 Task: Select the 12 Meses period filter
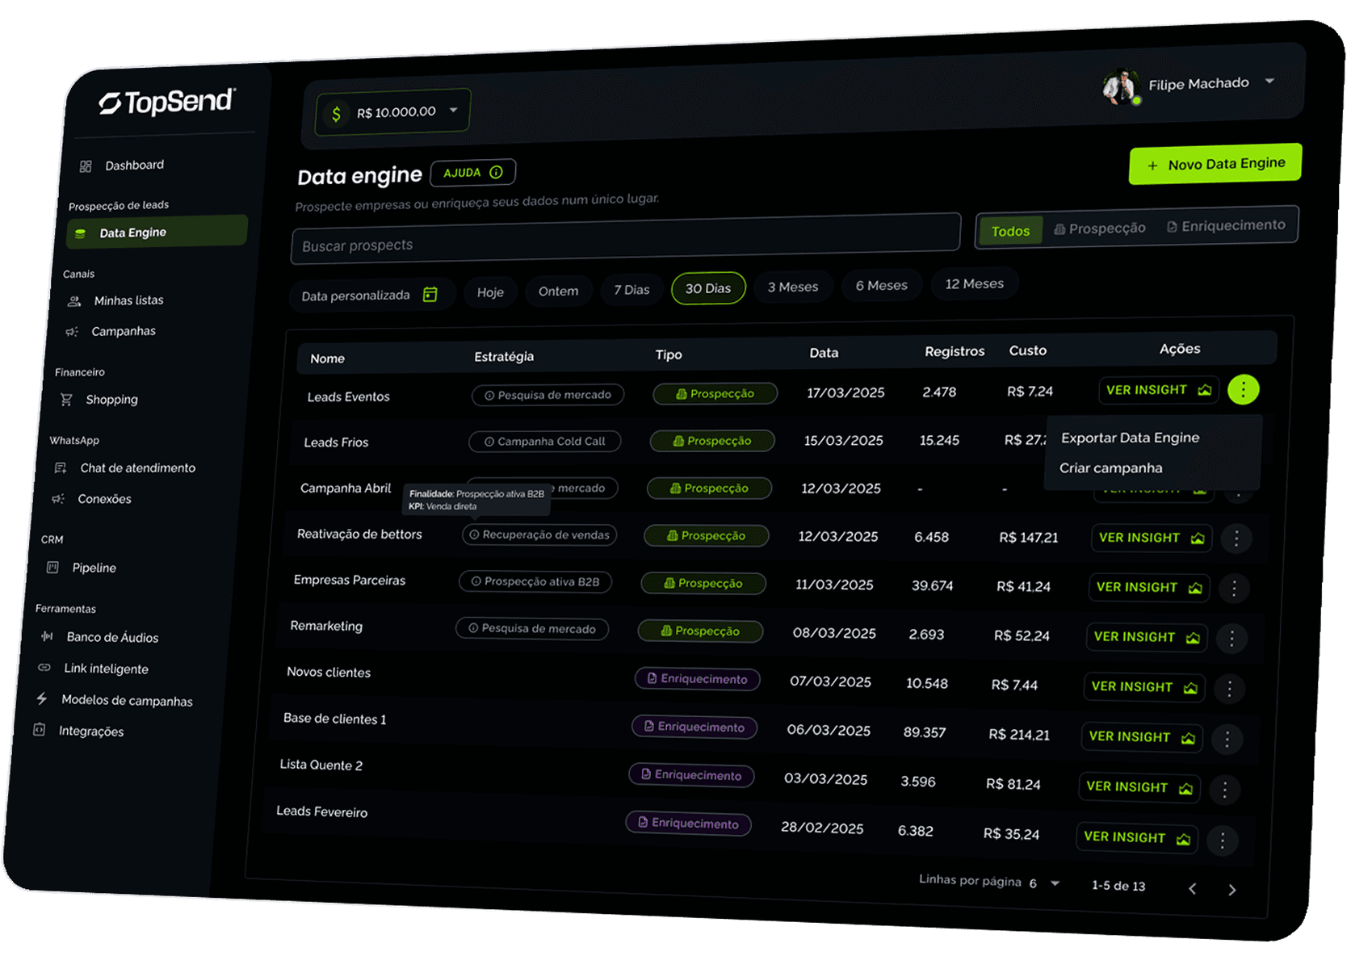(x=975, y=283)
